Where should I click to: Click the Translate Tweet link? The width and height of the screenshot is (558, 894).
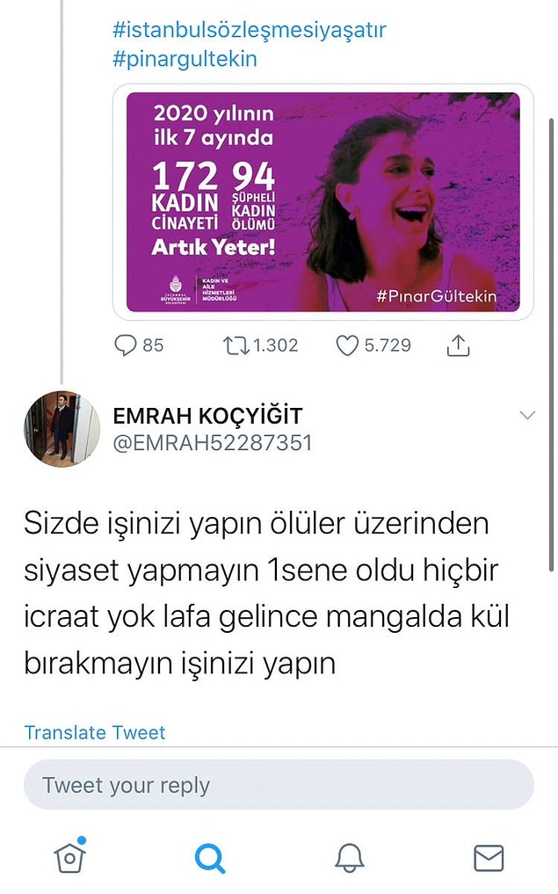pos(95,732)
